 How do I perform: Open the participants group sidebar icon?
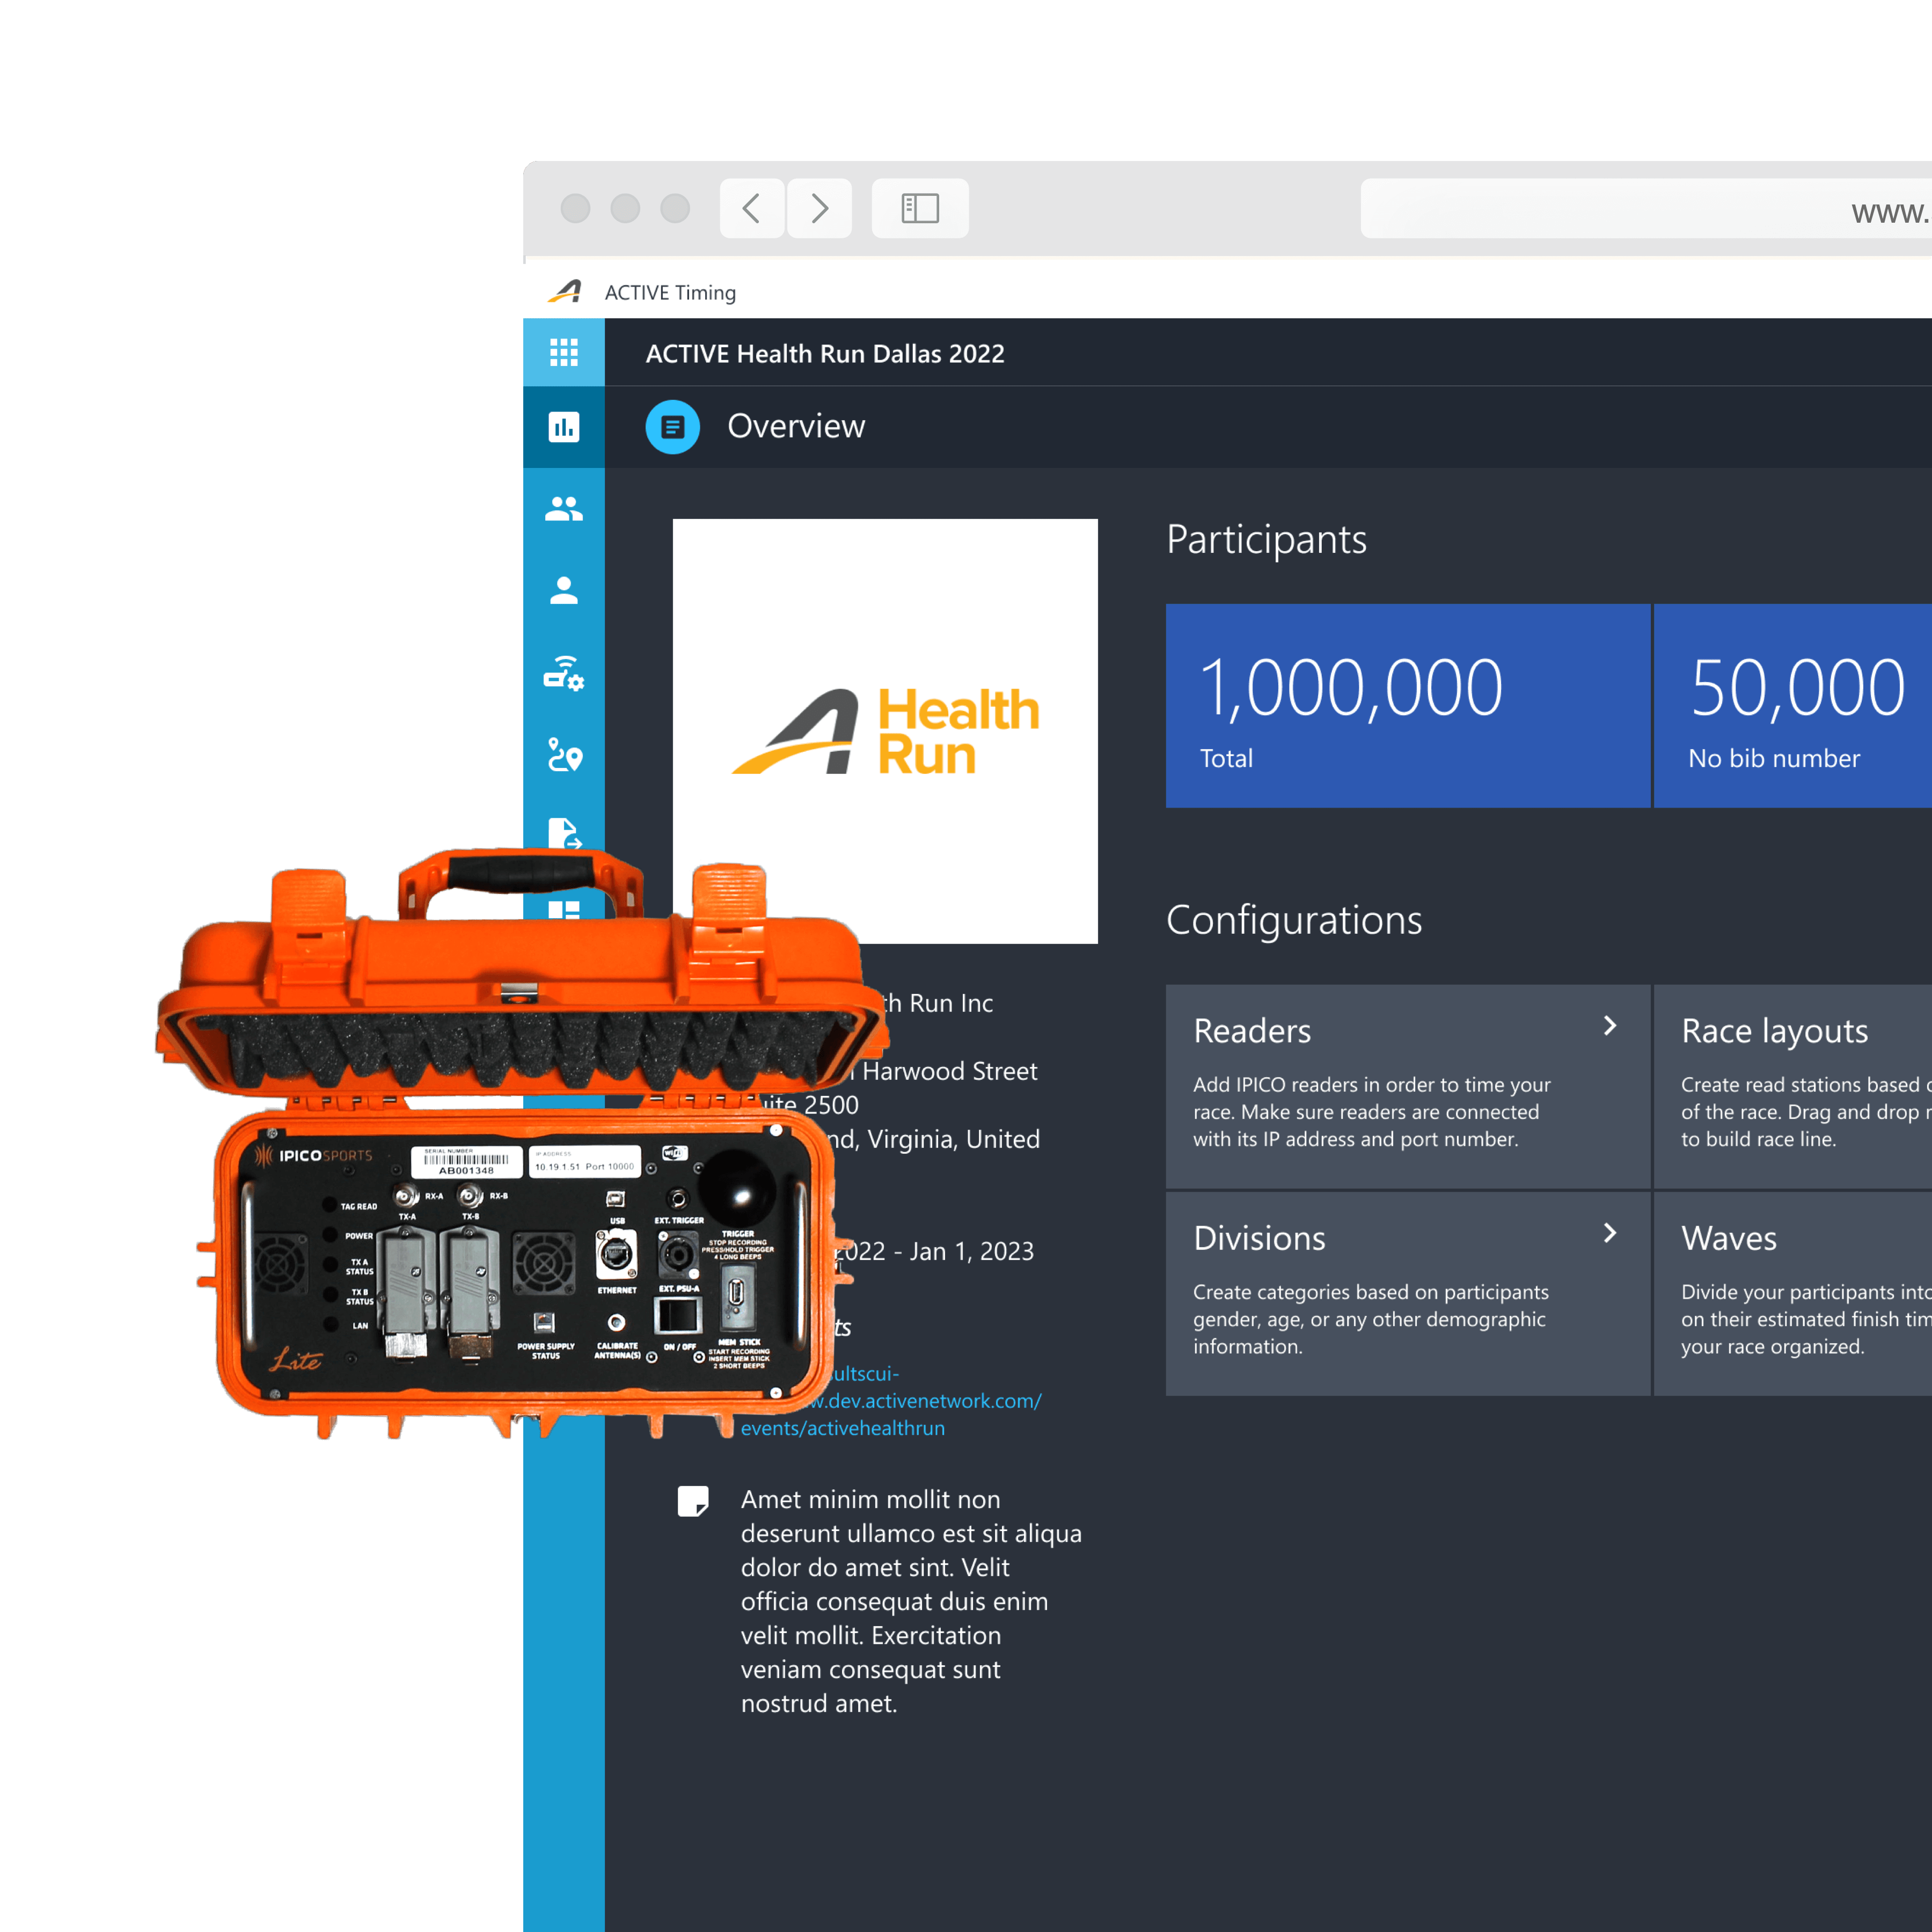pos(563,509)
